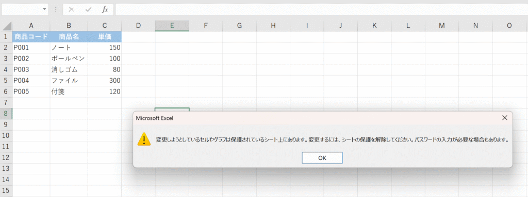
Task: Click the Insert Function fx icon
Action: coord(105,9)
